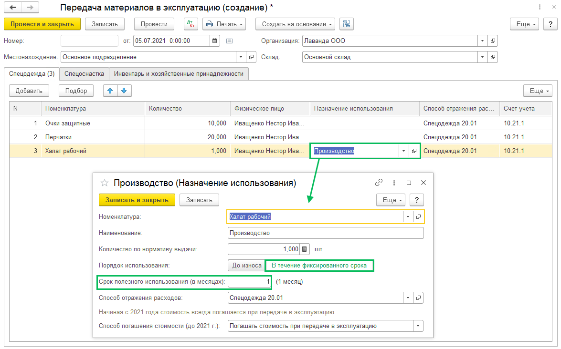Click Записать и закрыть in dialog
Screen dimensions: 561x349
point(137,200)
